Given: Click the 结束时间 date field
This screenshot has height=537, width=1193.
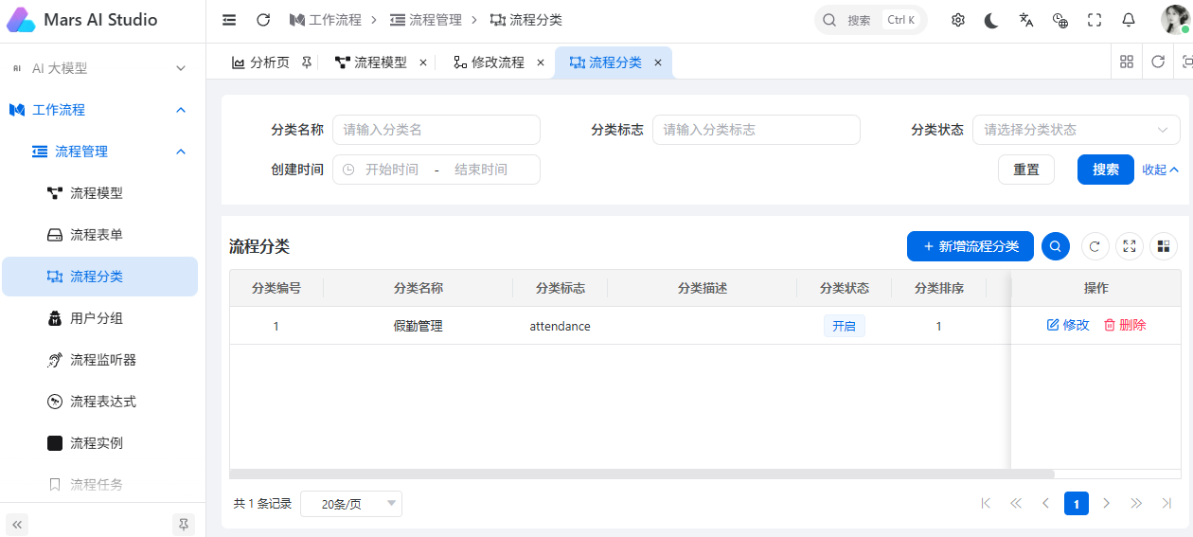Looking at the screenshot, I should click(x=481, y=170).
